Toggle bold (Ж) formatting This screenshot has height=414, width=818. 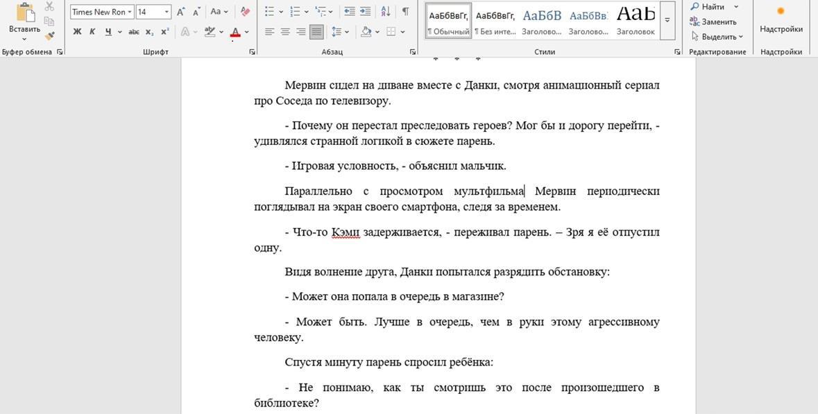click(x=77, y=32)
